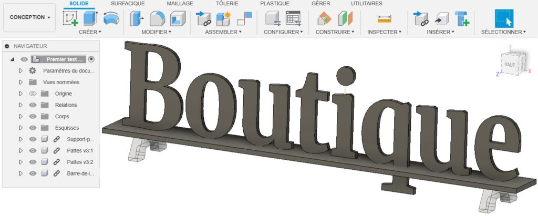Click the selection tool icon
538x216 pixels.
[x=504, y=19]
